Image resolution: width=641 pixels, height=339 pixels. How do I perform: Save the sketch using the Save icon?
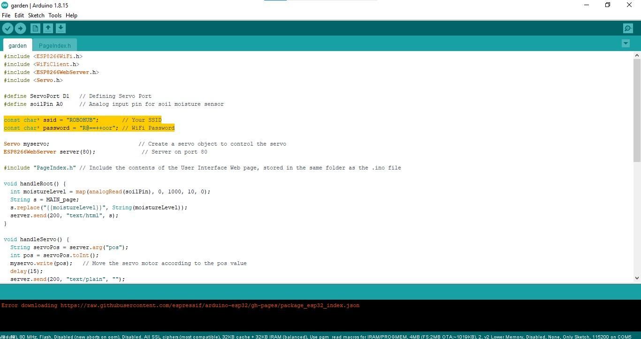tap(61, 28)
